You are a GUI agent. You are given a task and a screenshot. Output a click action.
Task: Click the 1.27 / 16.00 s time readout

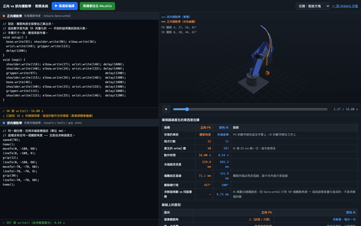[x=346, y=109]
